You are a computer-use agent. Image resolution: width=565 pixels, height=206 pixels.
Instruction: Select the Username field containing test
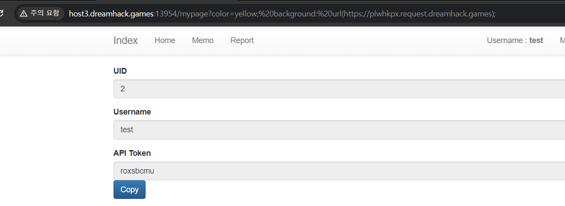(338, 130)
